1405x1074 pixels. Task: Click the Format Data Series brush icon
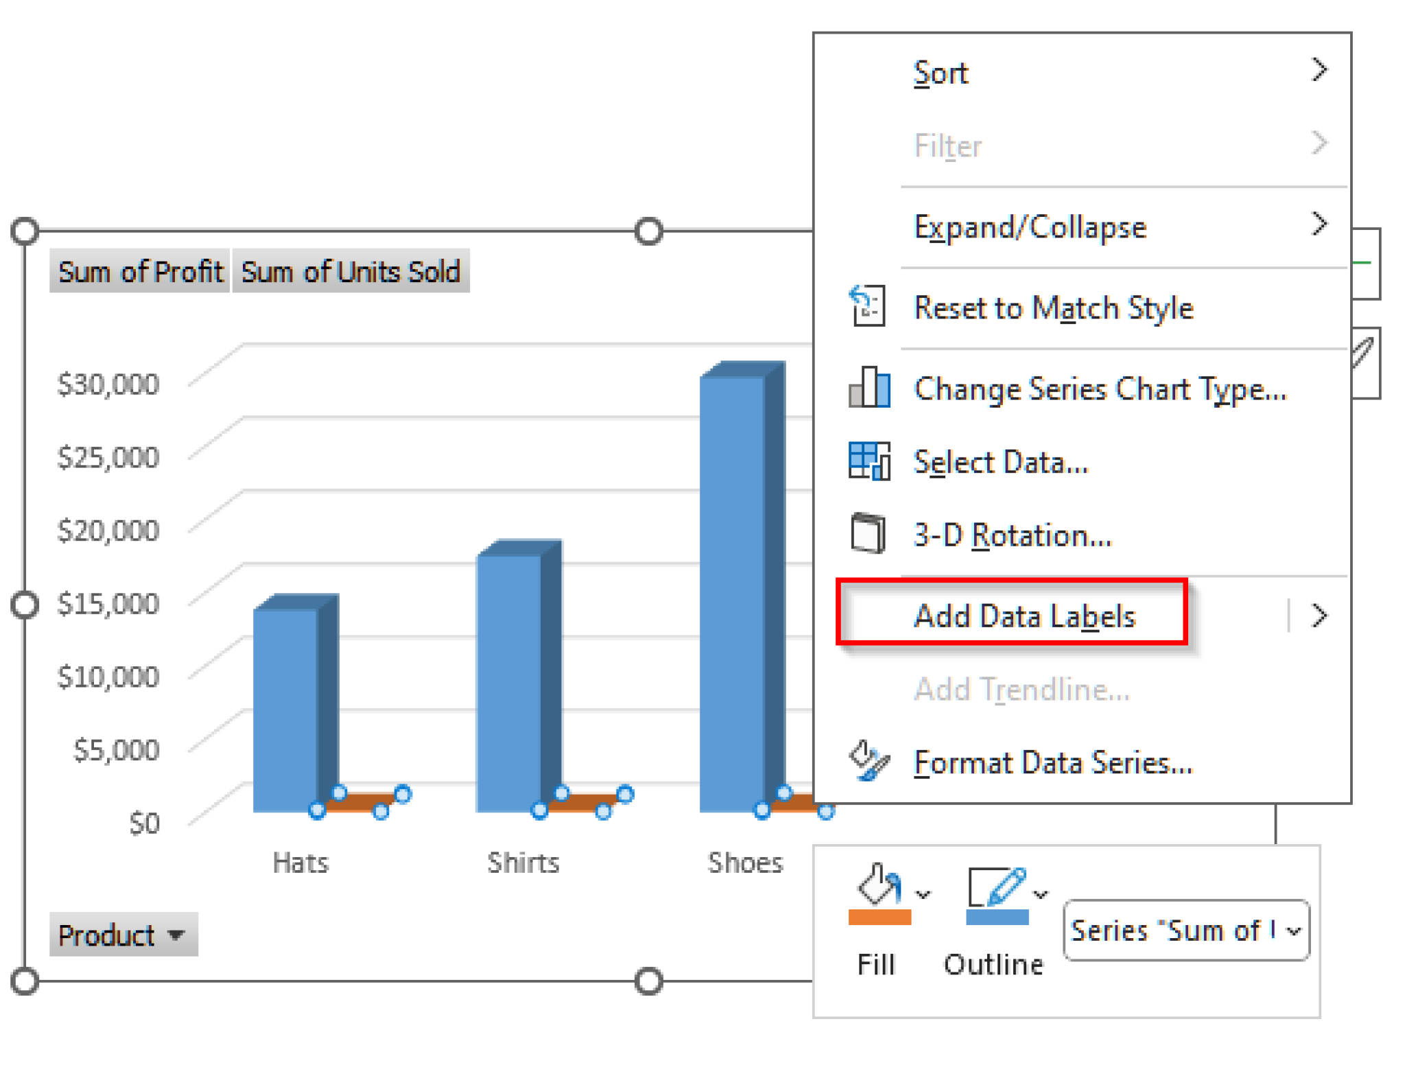869,762
